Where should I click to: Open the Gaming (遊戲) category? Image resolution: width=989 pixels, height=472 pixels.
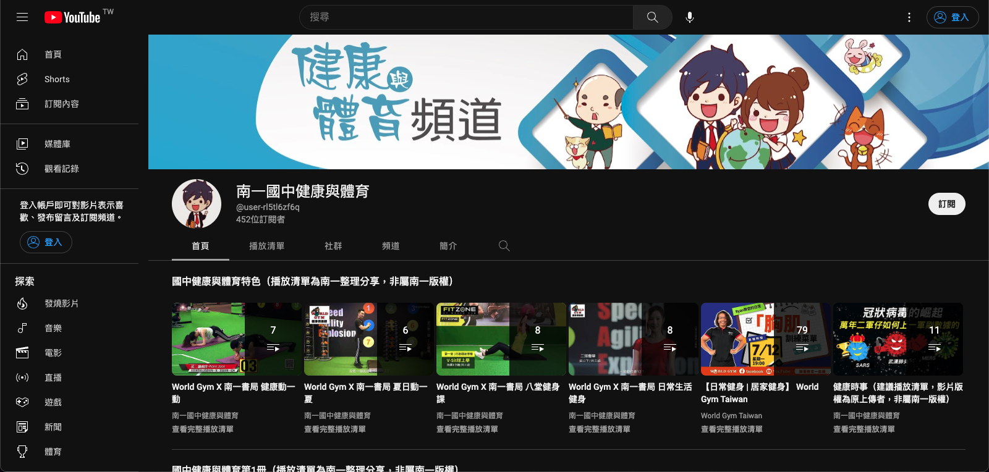pos(53,402)
